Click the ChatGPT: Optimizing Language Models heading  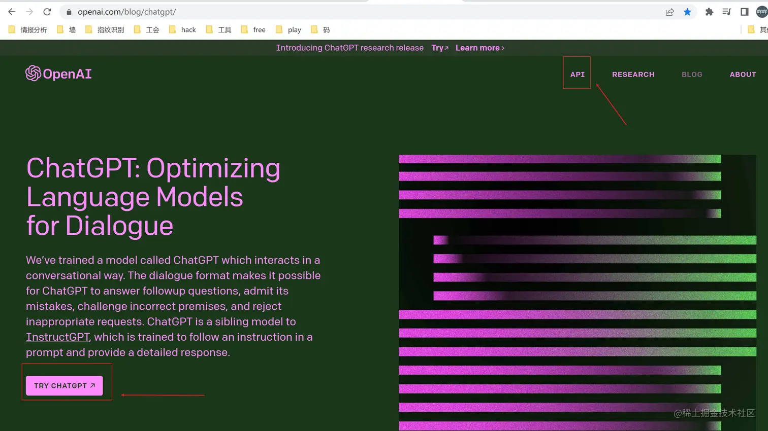click(153, 197)
